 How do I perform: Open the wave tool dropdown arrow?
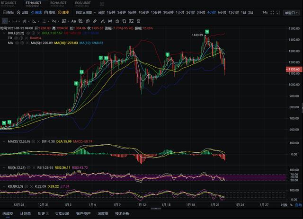point(58,21)
